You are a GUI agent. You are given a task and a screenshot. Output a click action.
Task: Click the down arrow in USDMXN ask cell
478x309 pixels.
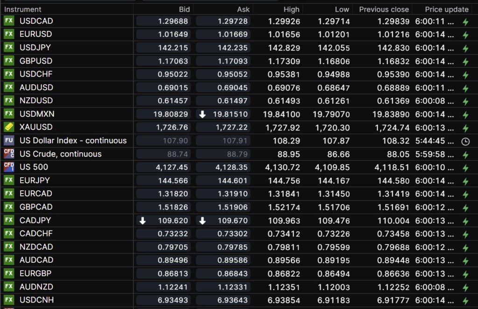(x=202, y=115)
